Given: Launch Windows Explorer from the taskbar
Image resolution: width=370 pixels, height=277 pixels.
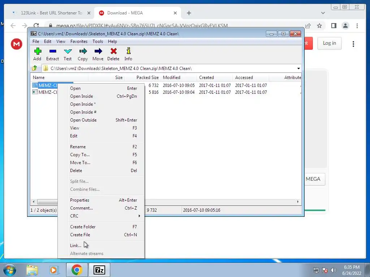Looking at the screenshot, I should [32, 270].
